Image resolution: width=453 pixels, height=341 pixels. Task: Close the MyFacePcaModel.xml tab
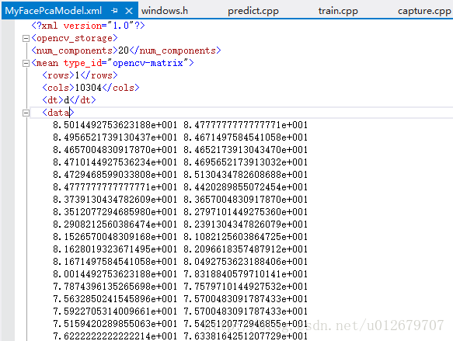click(129, 11)
